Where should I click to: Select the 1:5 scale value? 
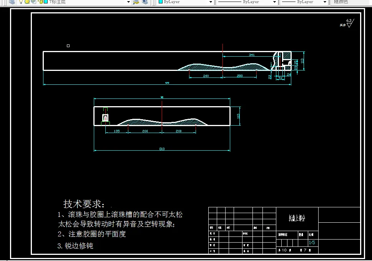coord(312,243)
